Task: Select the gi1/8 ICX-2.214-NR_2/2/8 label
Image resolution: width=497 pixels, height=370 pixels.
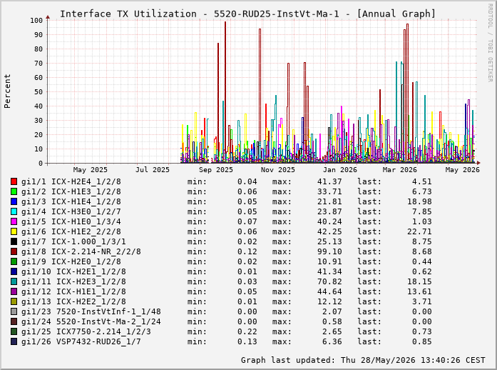Action: pyautogui.click(x=81, y=251)
